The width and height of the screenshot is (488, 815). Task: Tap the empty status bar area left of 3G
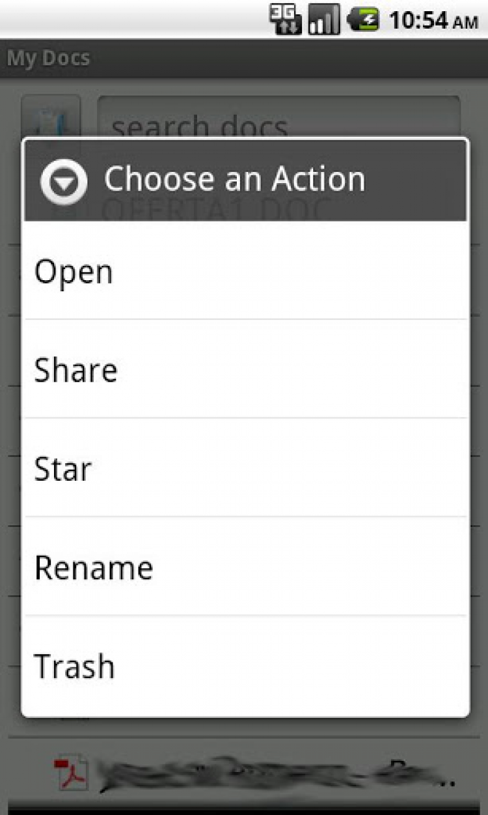(130, 20)
